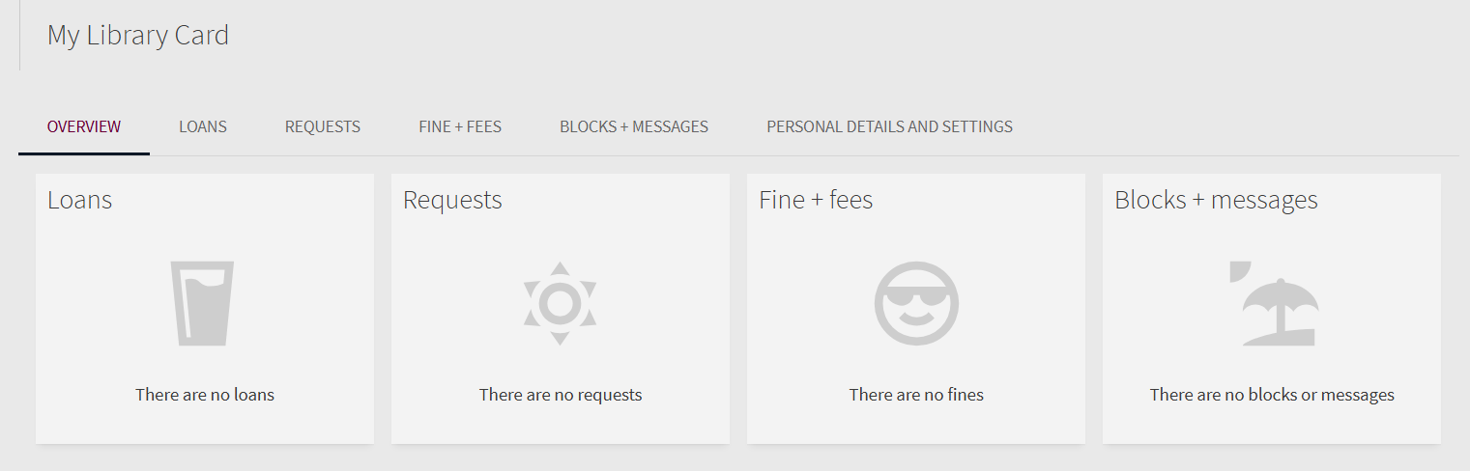Open Personal Details and Settings tab
The height and width of the screenshot is (471, 1470).
pyautogui.click(x=889, y=126)
